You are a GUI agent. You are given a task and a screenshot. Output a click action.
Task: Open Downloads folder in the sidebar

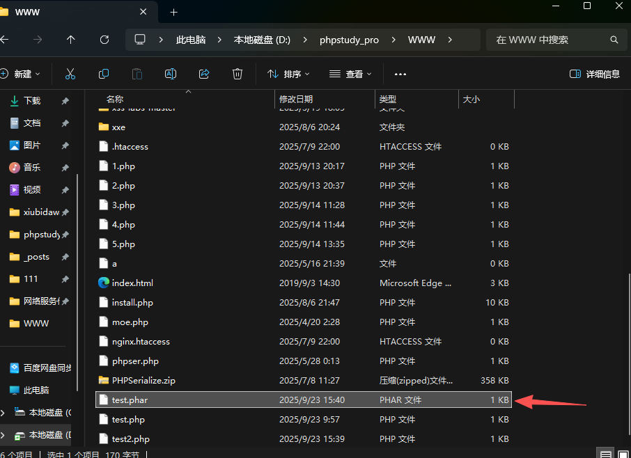[32, 101]
